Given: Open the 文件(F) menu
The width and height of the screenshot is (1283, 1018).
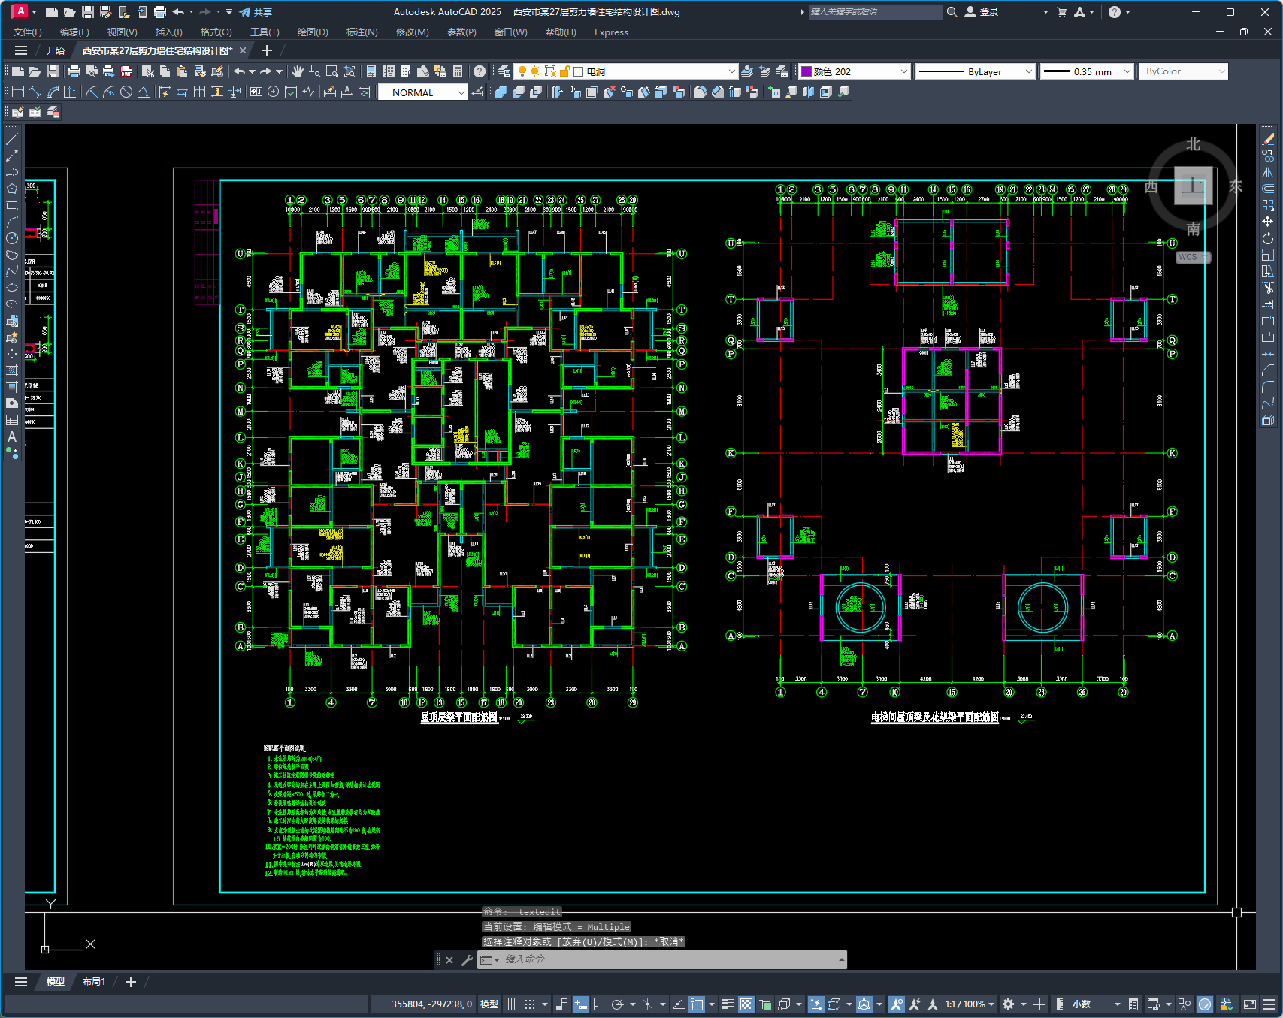Looking at the screenshot, I should [x=28, y=32].
